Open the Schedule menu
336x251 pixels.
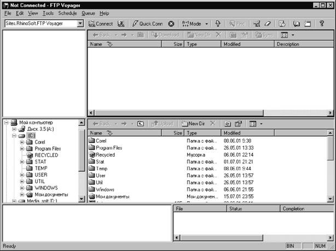68,13
